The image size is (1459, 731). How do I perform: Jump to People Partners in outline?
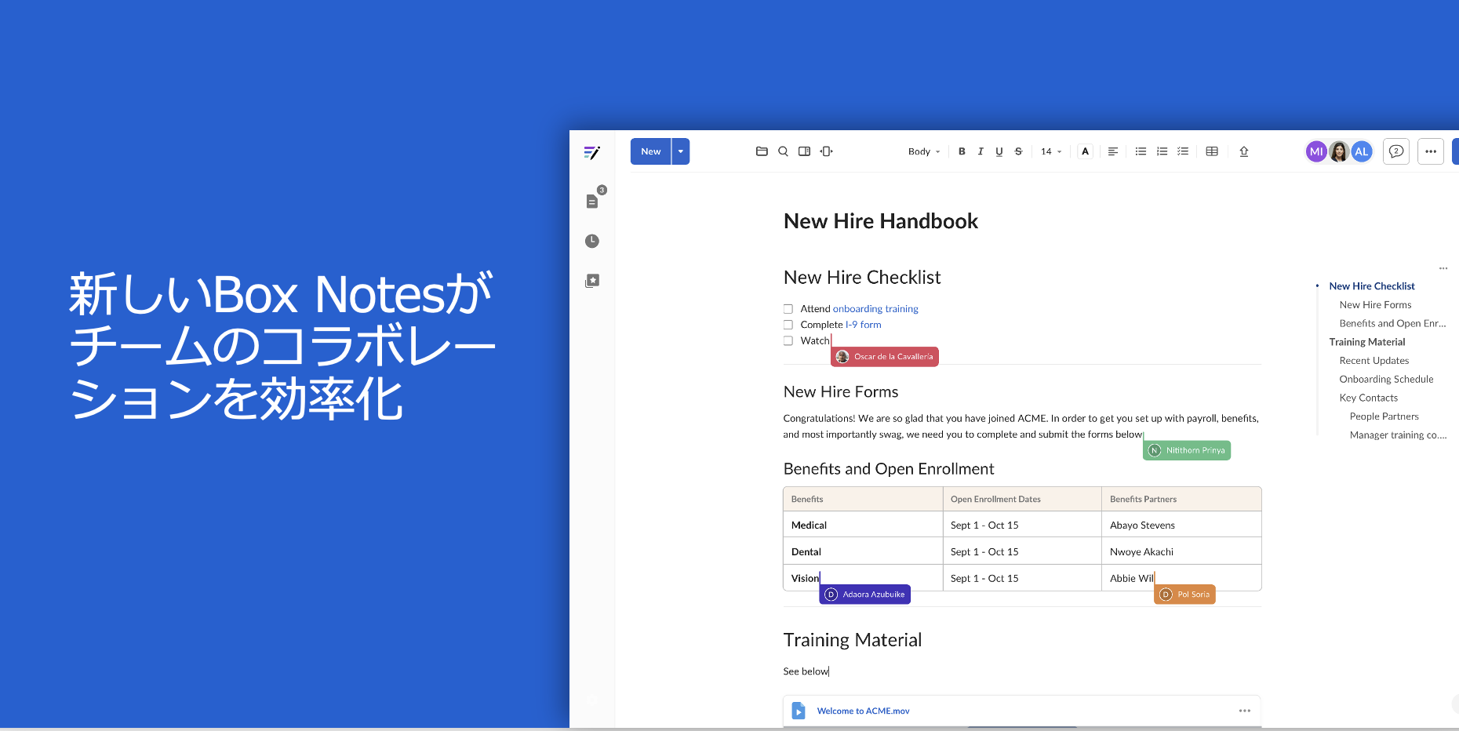click(1384, 416)
